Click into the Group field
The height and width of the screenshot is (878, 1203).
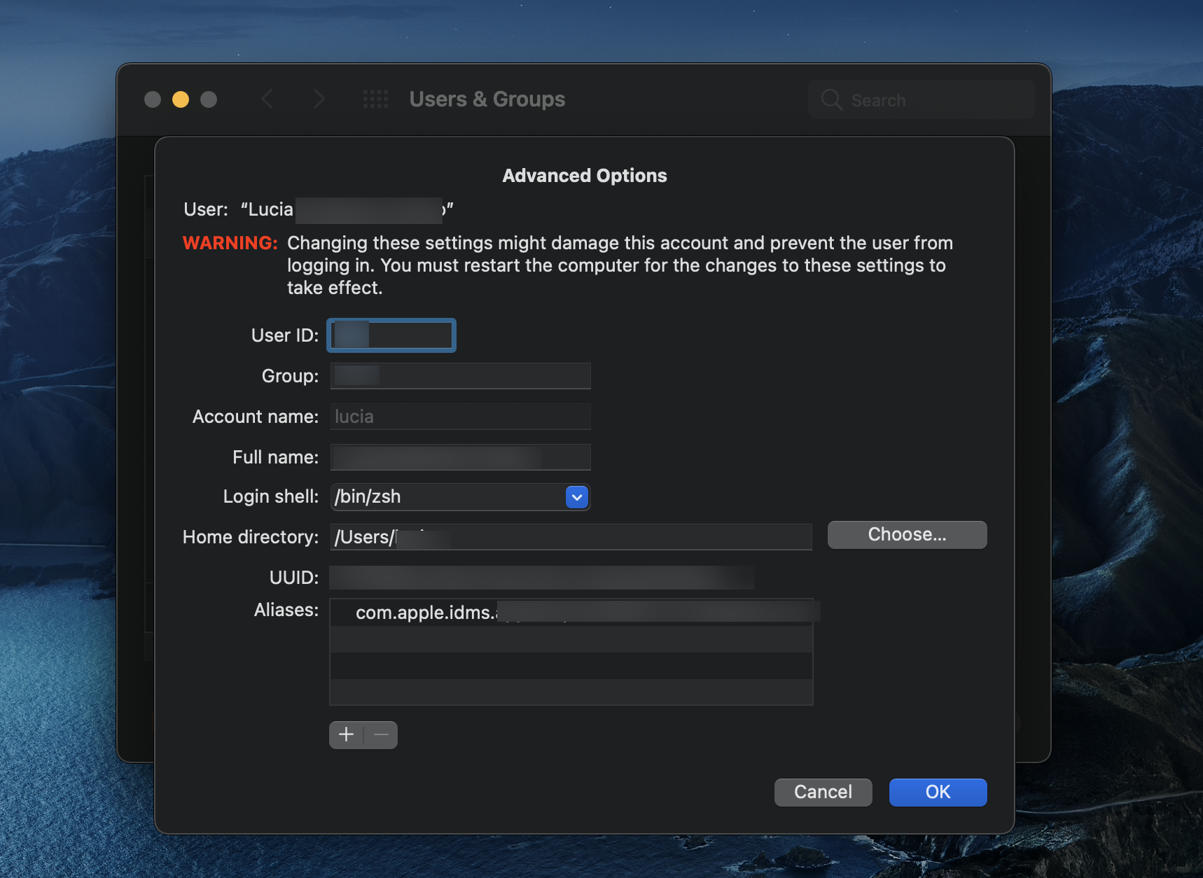coord(460,376)
